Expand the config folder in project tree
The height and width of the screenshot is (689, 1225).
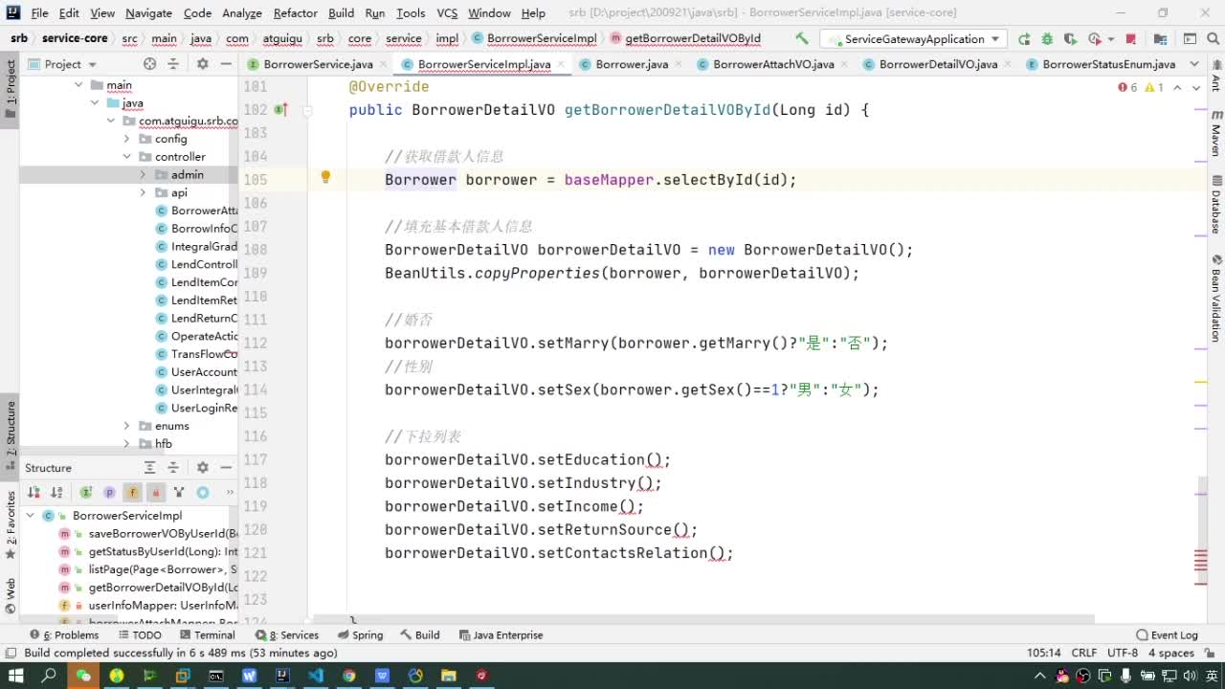(126, 139)
